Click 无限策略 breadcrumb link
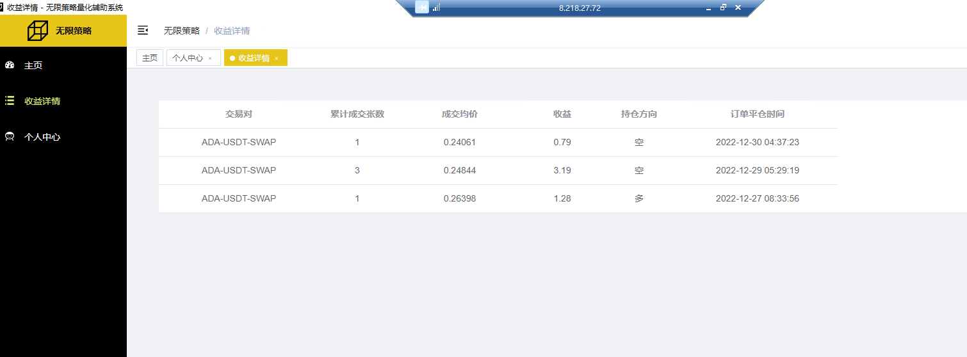Screen dimensions: 967x357 182,30
